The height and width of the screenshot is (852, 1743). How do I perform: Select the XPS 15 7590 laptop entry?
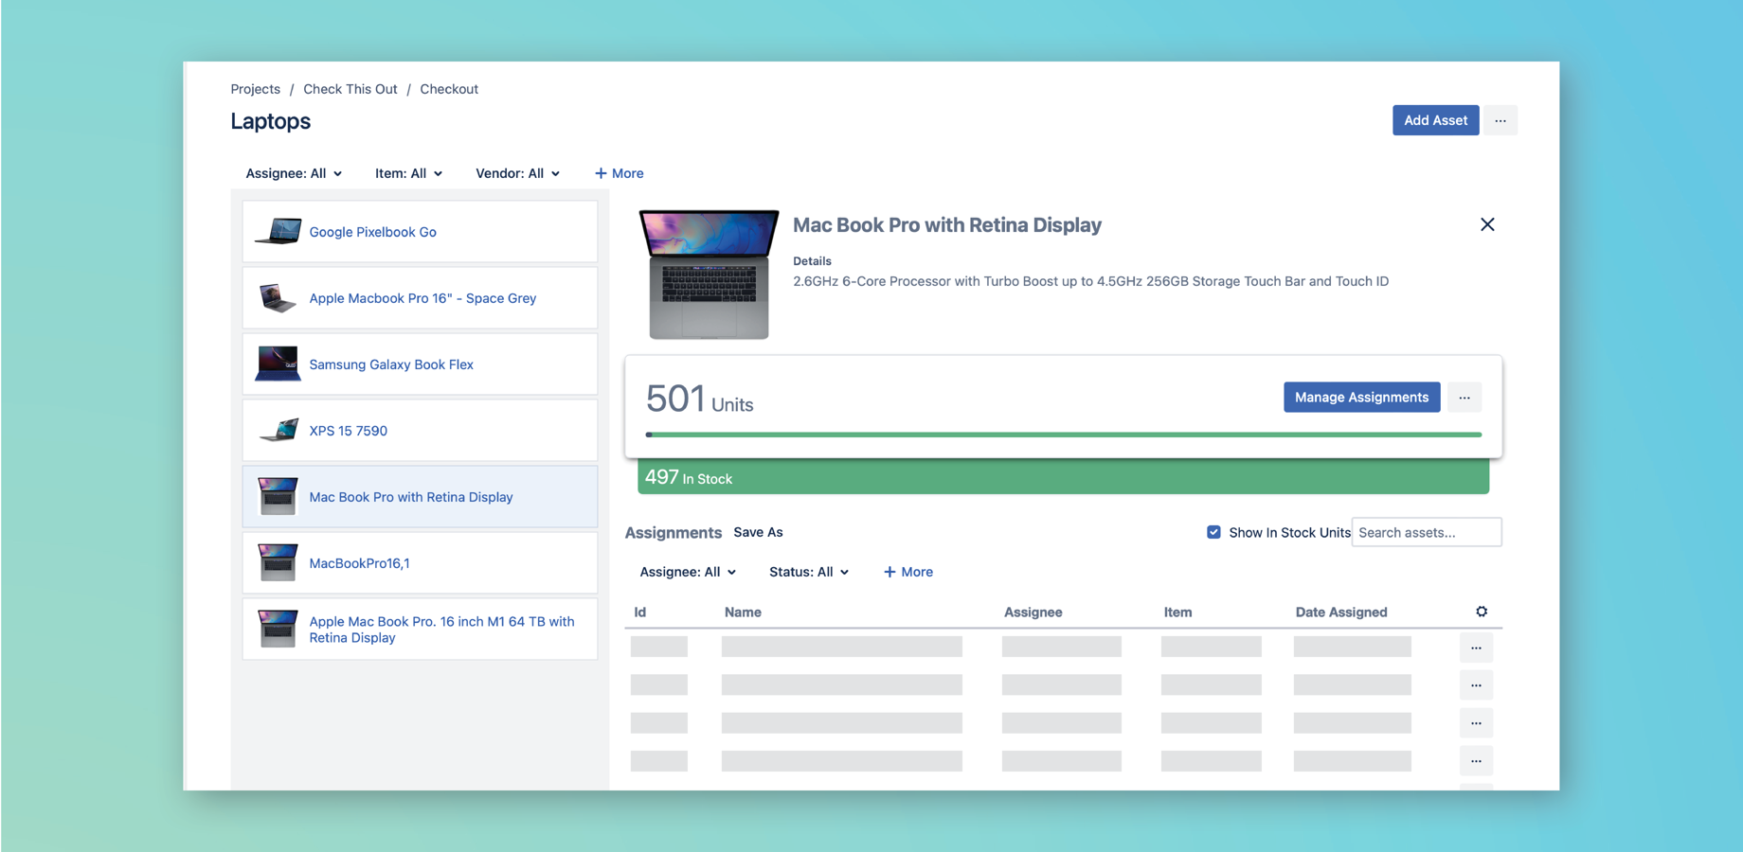click(x=348, y=431)
